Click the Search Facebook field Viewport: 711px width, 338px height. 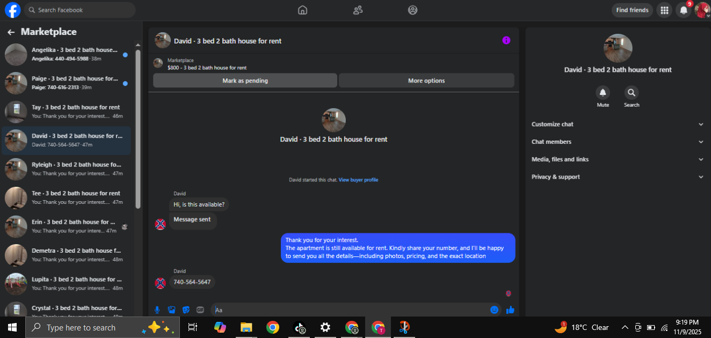[x=79, y=10]
